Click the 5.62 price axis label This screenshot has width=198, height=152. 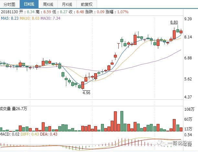click(x=188, y=79)
